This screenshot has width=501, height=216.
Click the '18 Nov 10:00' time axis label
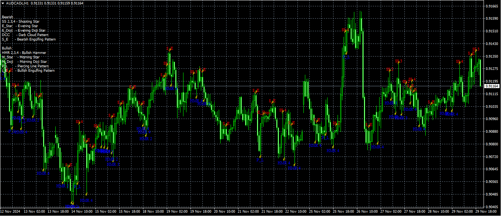tap(153, 212)
